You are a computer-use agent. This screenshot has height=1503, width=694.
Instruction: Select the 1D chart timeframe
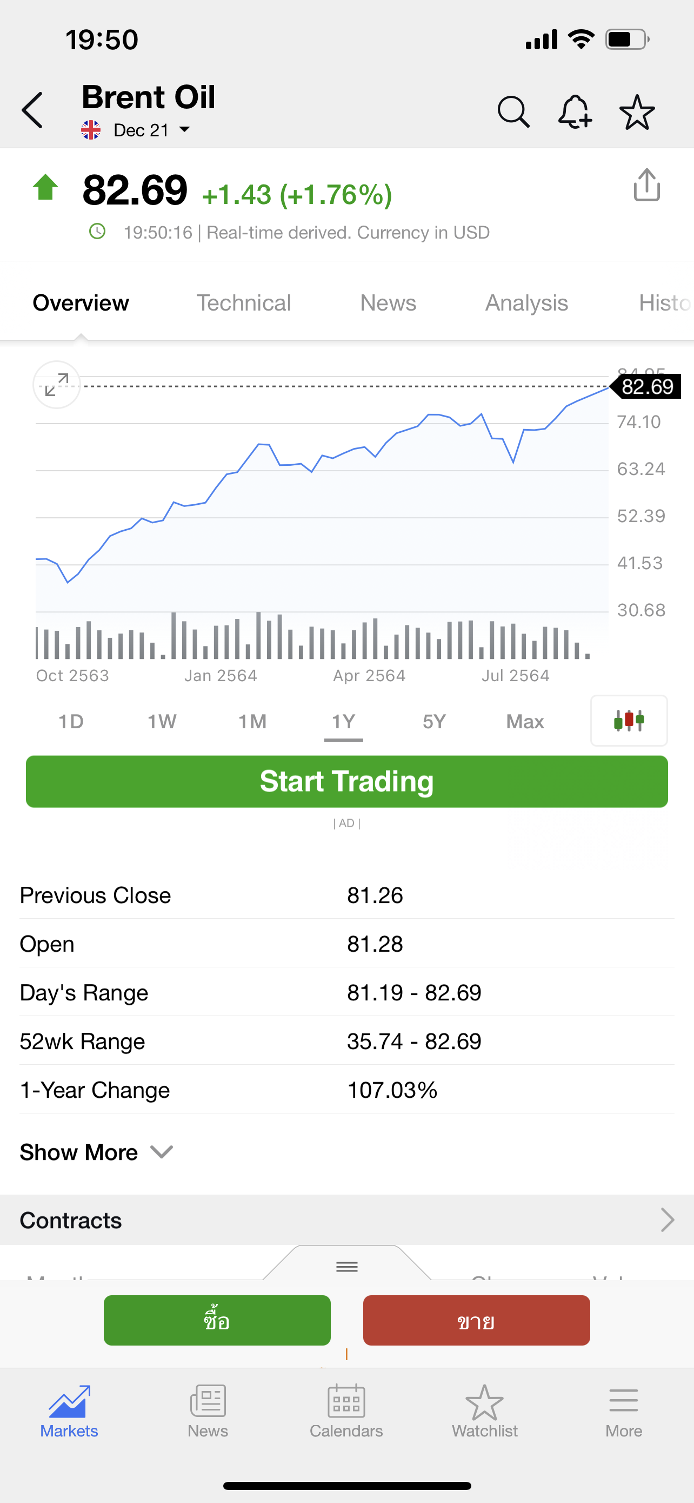(71, 722)
